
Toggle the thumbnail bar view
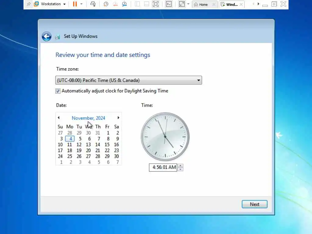147,4
